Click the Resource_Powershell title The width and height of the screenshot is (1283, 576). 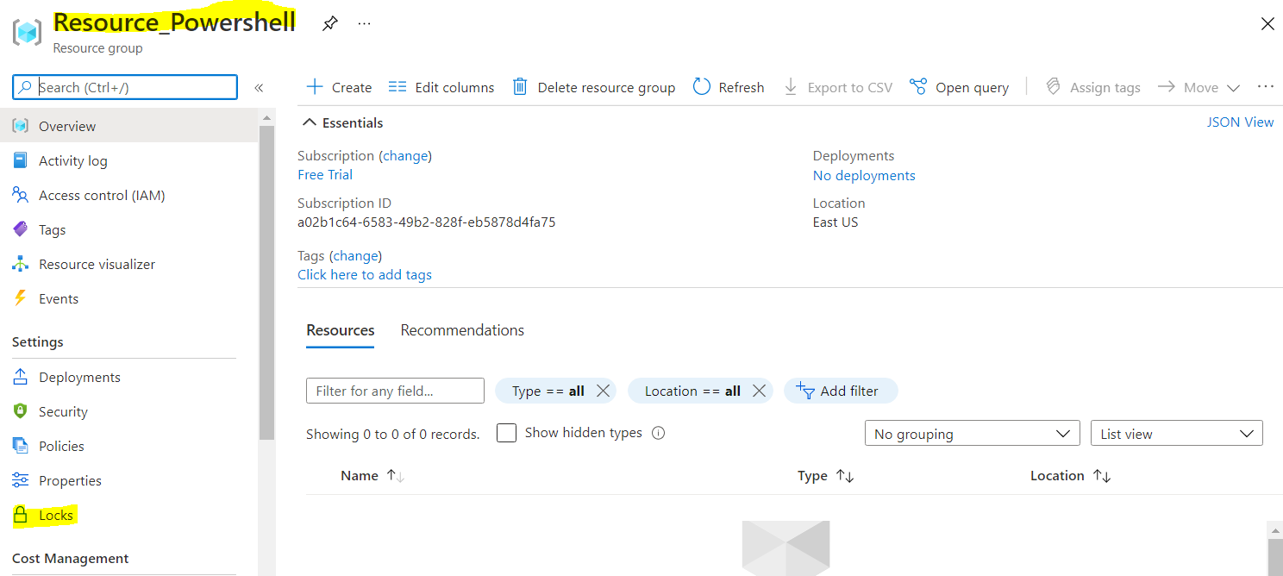coord(174,22)
